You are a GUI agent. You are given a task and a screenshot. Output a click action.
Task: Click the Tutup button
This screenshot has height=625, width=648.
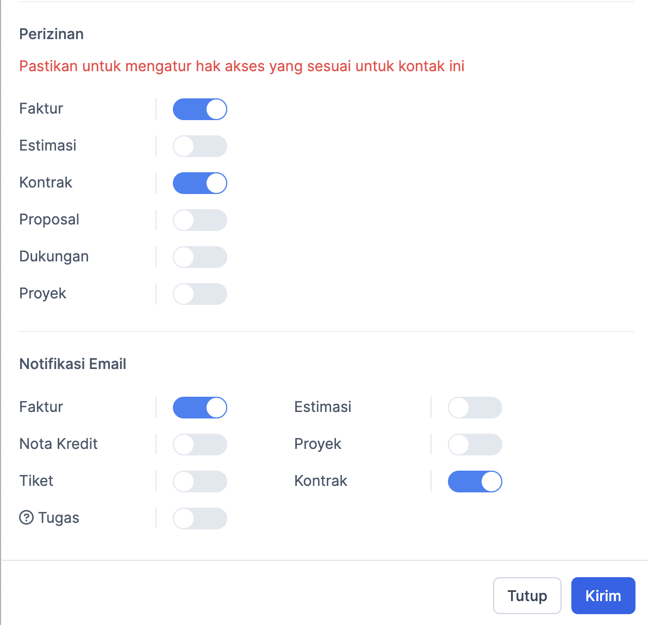[527, 596]
